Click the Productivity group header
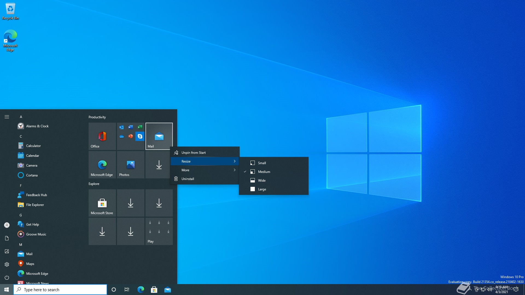Image resolution: width=525 pixels, height=295 pixels. 97,117
